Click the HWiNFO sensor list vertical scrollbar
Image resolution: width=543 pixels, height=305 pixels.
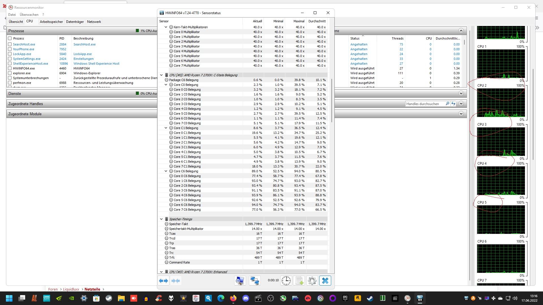click(x=331, y=101)
